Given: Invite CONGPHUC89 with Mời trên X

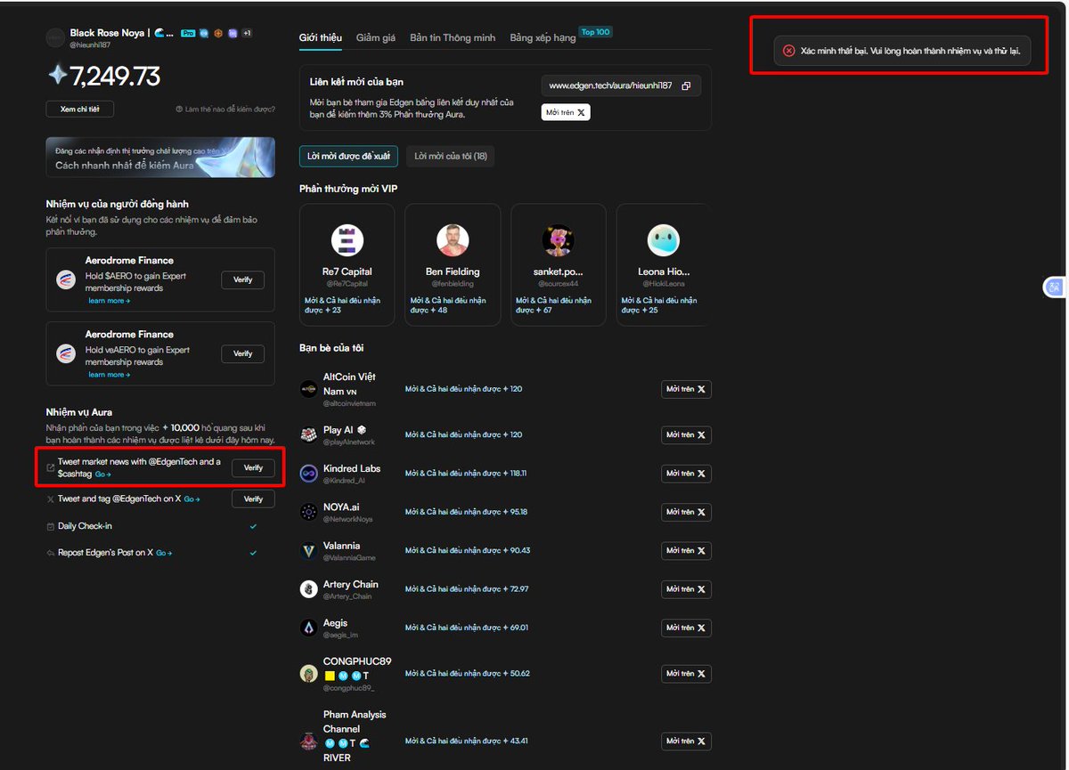Looking at the screenshot, I should (686, 674).
